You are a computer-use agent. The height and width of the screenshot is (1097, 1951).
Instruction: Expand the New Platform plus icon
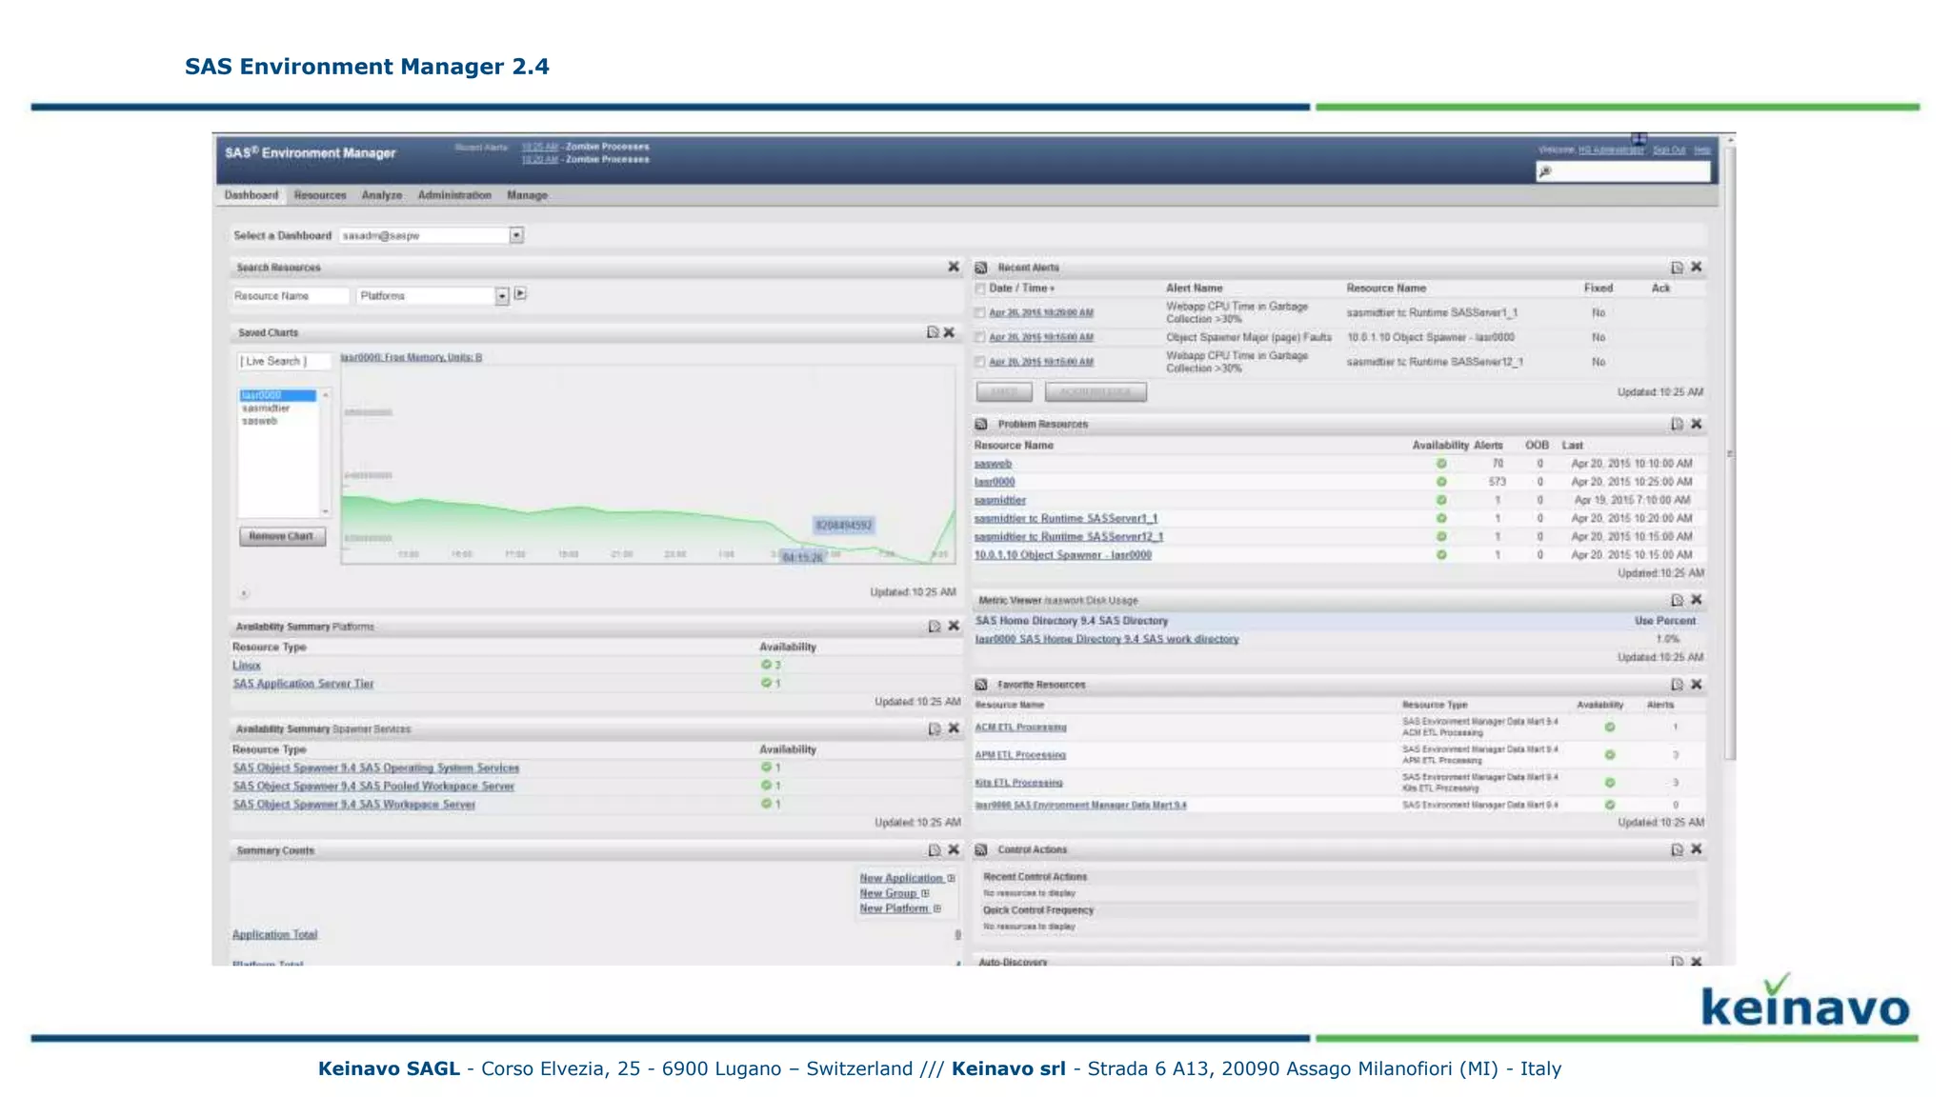click(937, 908)
